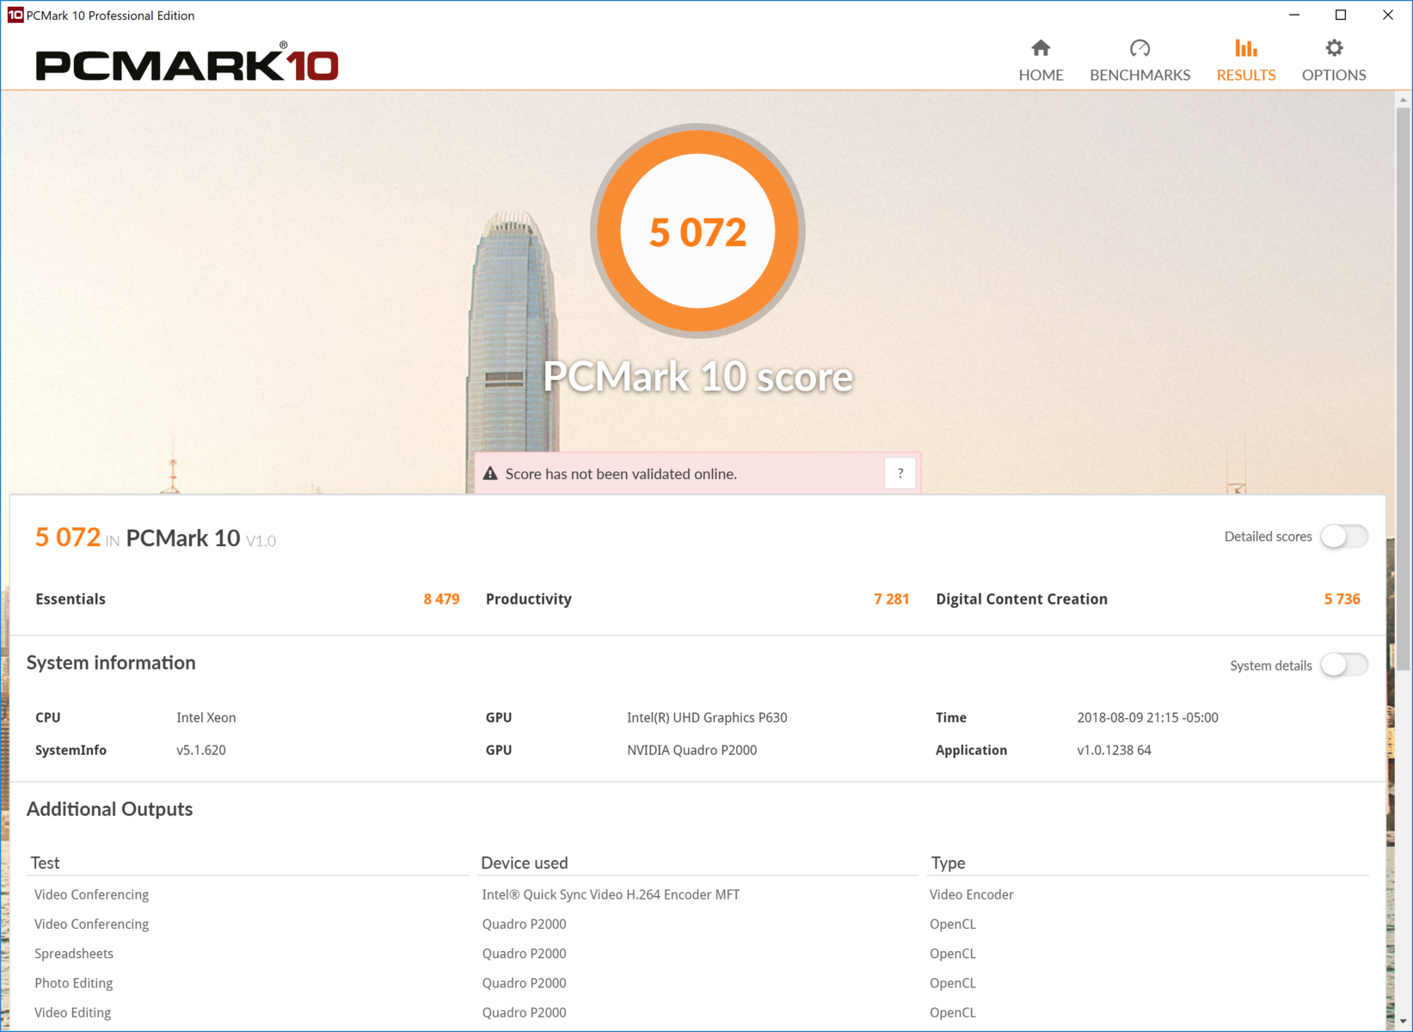Click the Type column header
This screenshot has height=1032, width=1413.
(x=949, y=863)
